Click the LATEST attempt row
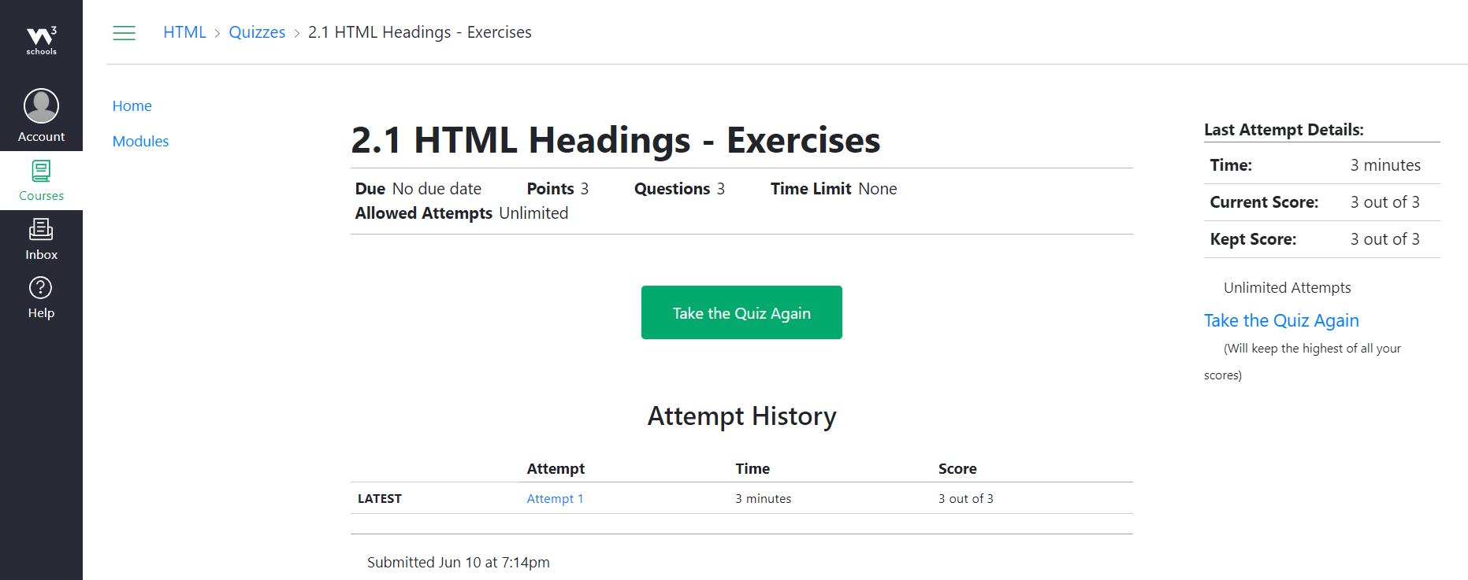The height and width of the screenshot is (580, 1468). (379, 498)
